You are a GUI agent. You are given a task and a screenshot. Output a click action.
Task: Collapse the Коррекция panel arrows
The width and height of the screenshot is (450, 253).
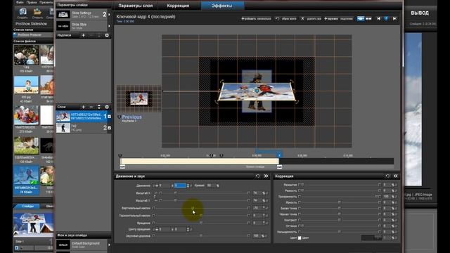(396, 176)
